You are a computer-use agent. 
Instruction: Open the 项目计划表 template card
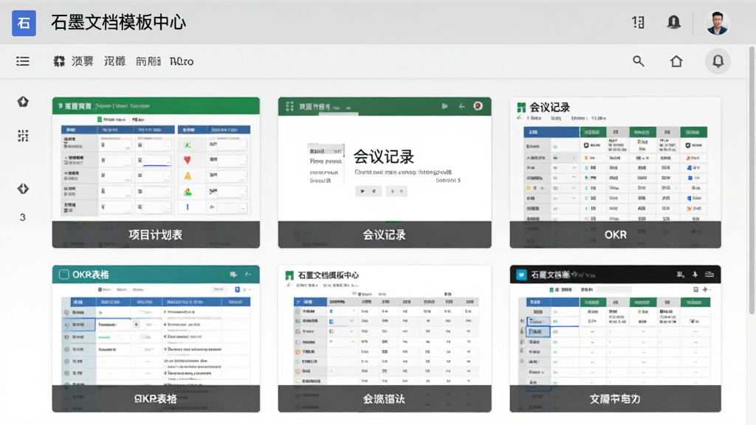tap(156, 173)
